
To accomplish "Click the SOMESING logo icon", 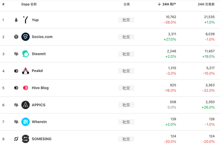I will 25,139.
